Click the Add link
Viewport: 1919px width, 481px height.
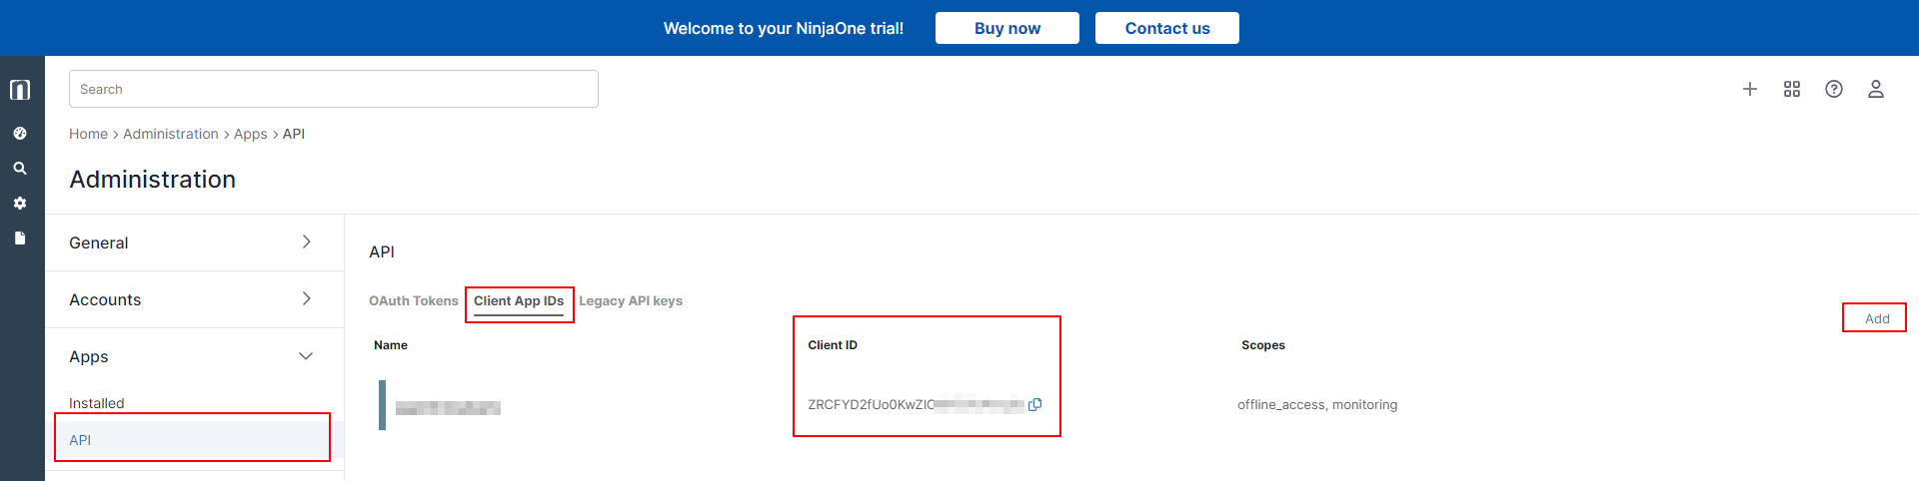1877,318
